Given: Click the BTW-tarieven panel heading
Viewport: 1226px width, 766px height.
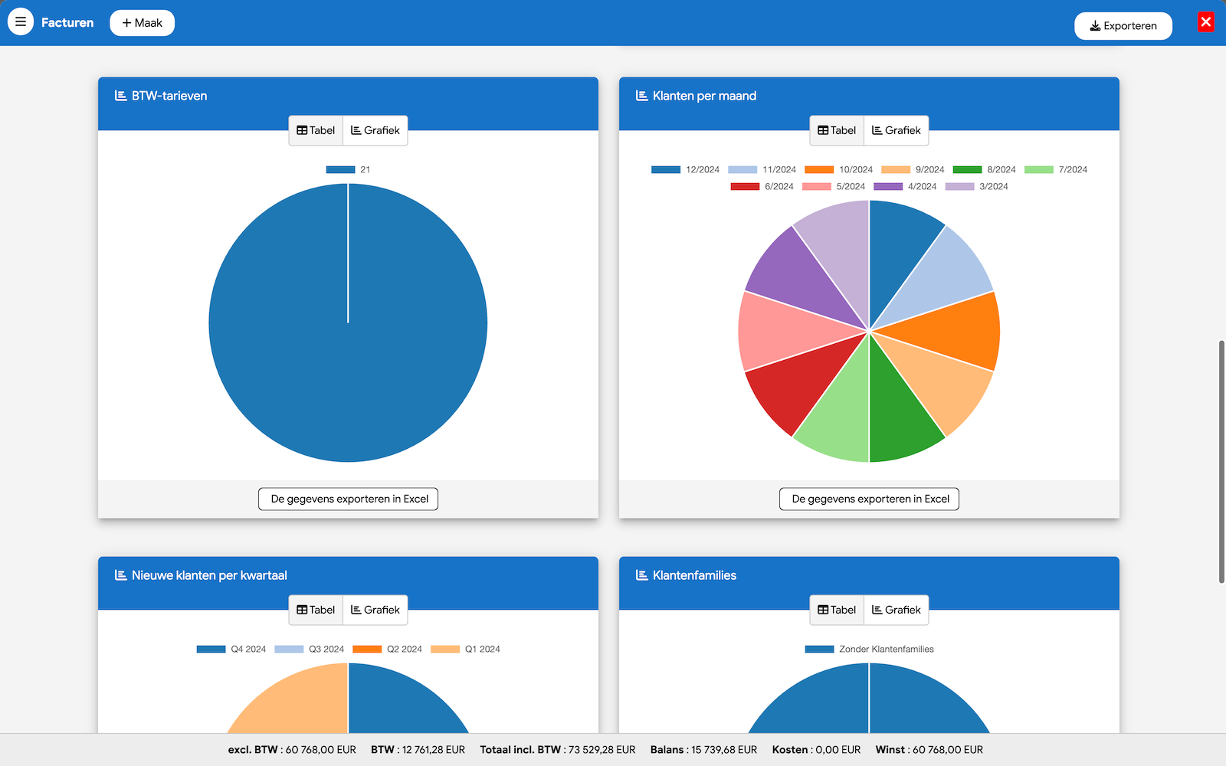Looking at the screenshot, I should 169,96.
